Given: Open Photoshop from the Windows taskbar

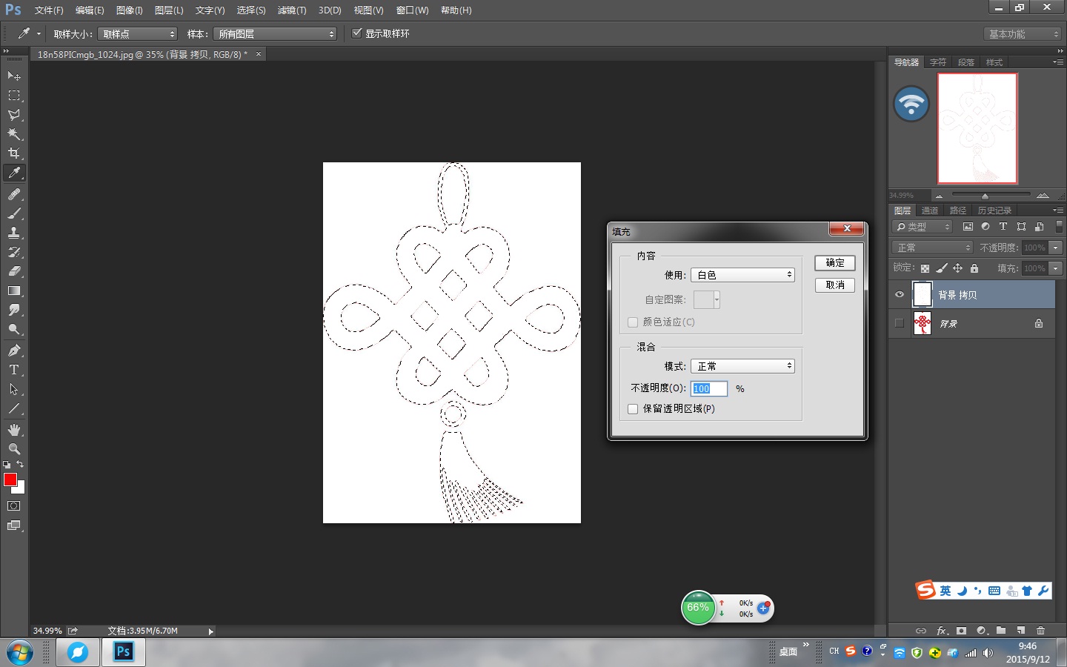Looking at the screenshot, I should click(x=123, y=652).
